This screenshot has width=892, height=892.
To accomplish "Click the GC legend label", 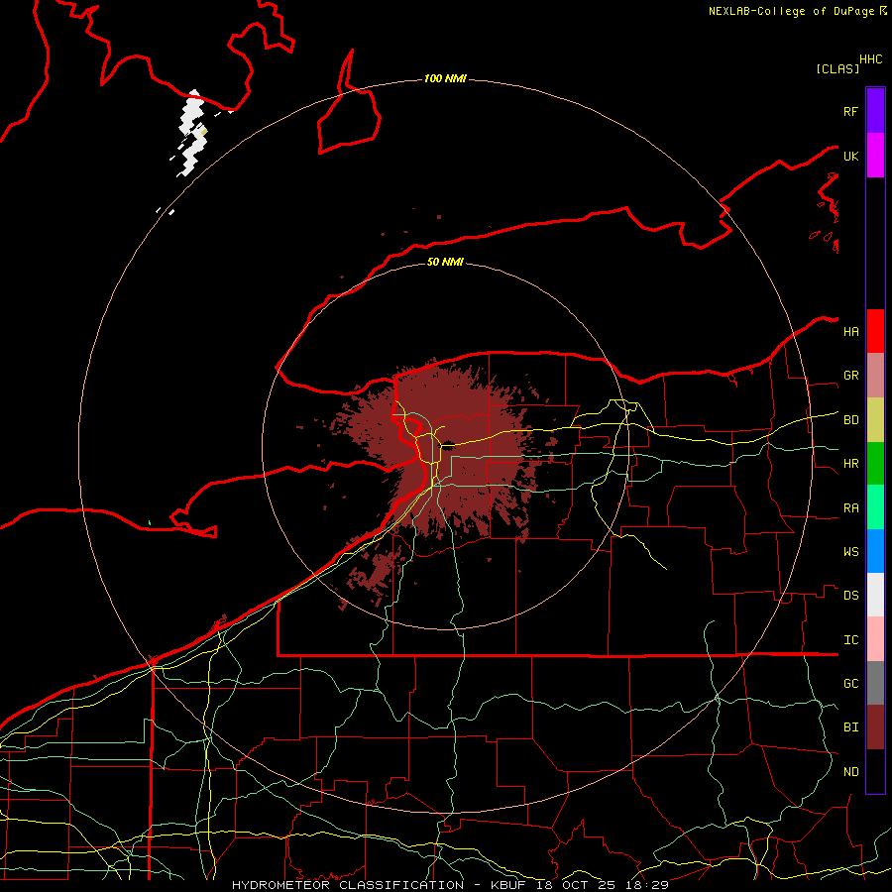I will pos(850,684).
